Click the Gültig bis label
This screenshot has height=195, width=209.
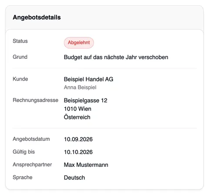tap(24, 152)
